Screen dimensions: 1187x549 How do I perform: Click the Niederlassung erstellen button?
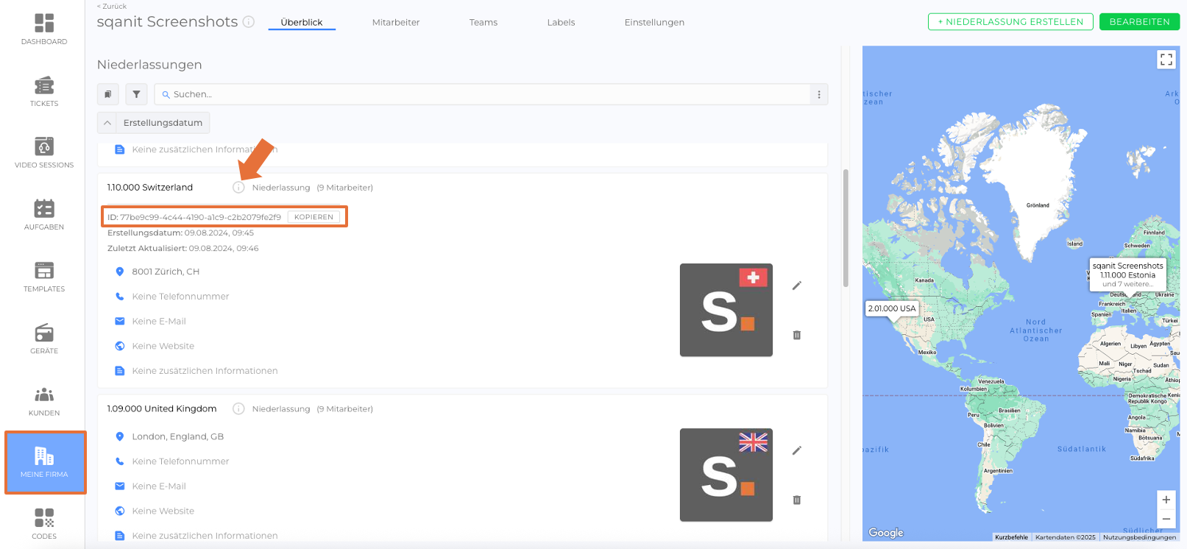point(1010,22)
